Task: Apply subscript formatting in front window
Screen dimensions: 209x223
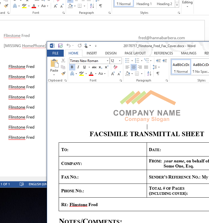Action: (x=100, y=67)
